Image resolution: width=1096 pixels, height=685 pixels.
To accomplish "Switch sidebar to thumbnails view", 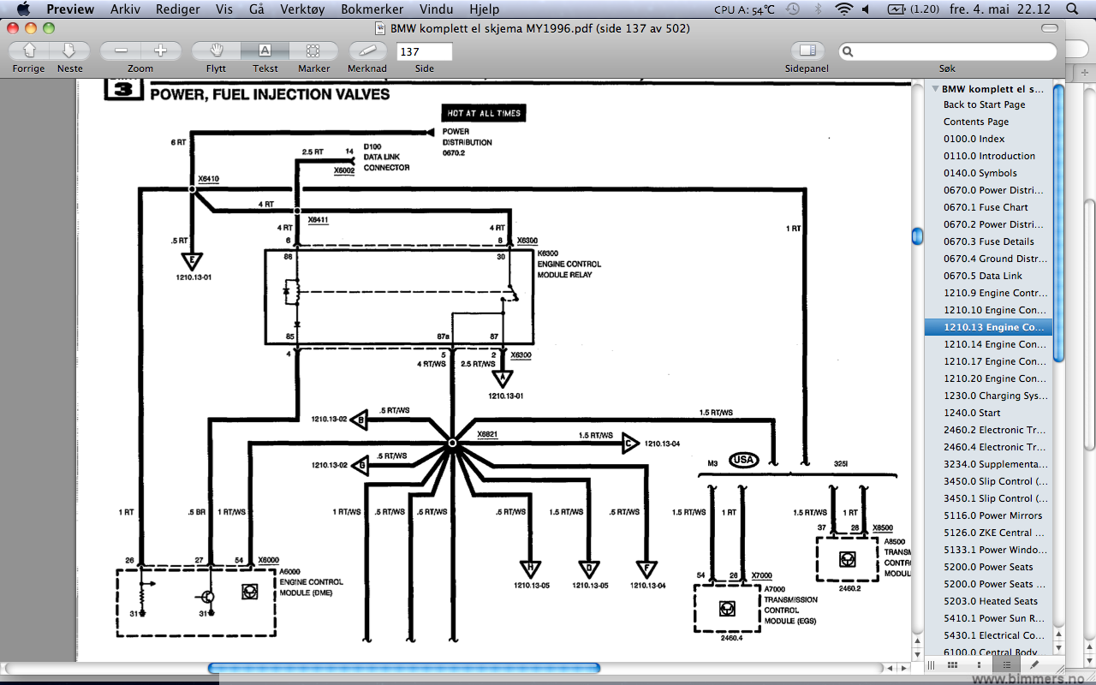I will (980, 664).
